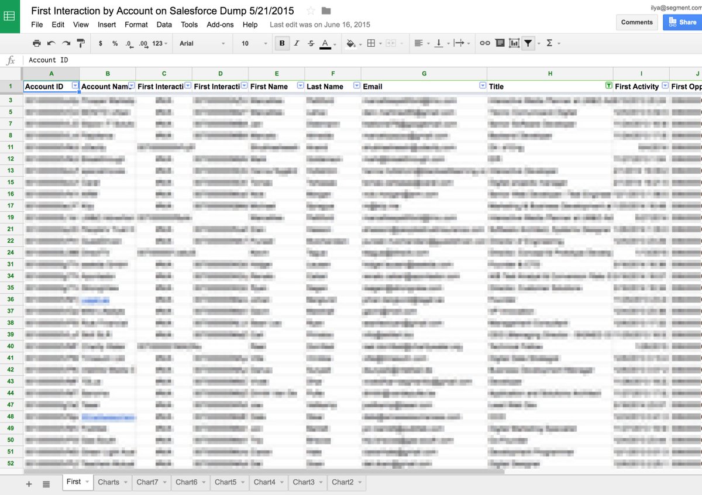Insert a comment from toolbar
Screen dimensions: 702x495
(500, 43)
